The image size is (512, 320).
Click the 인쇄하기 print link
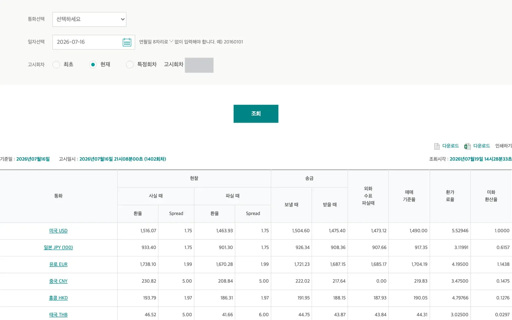coord(503,146)
